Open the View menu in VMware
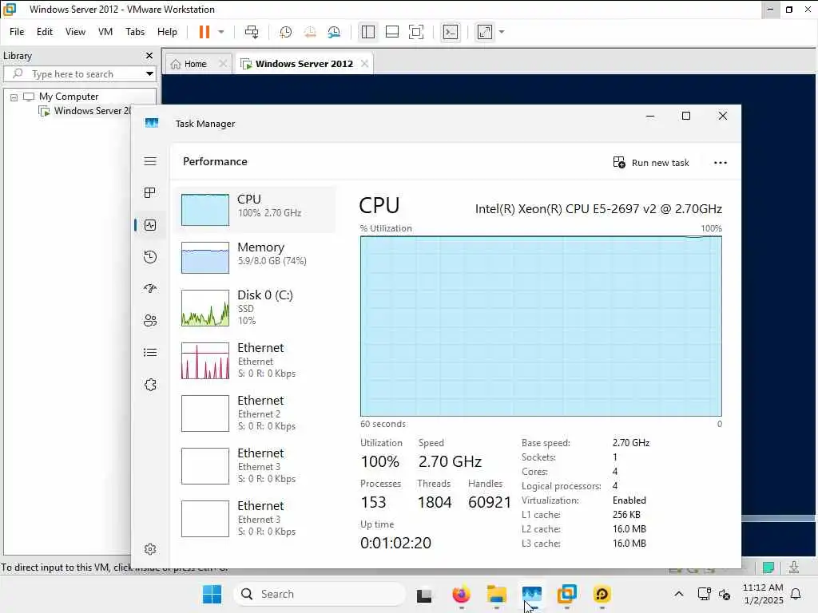Image resolution: width=818 pixels, height=613 pixels. click(x=75, y=32)
